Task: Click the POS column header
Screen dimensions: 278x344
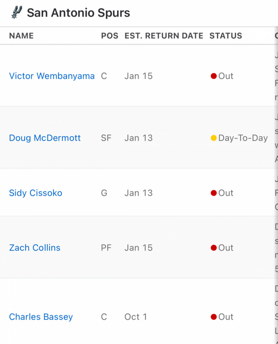Action: pyautogui.click(x=110, y=36)
